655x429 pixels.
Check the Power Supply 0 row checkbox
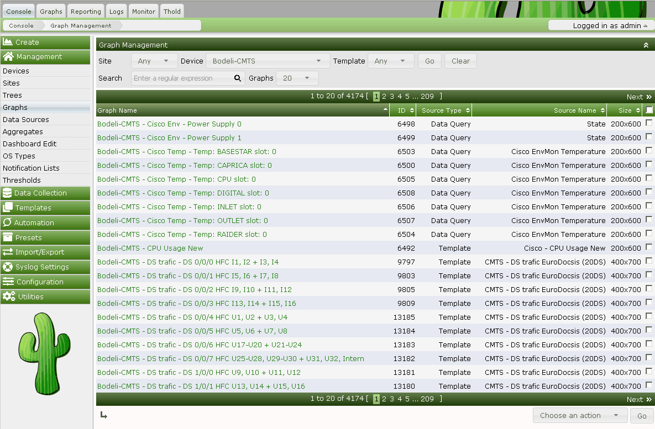(x=649, y=123)
